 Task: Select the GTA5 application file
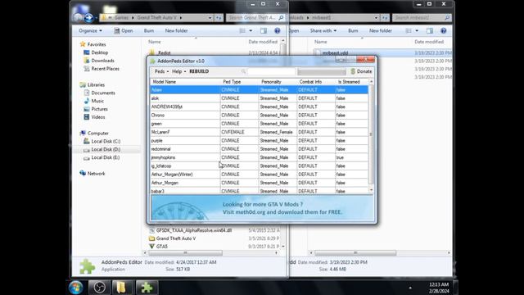click(162, 247)
